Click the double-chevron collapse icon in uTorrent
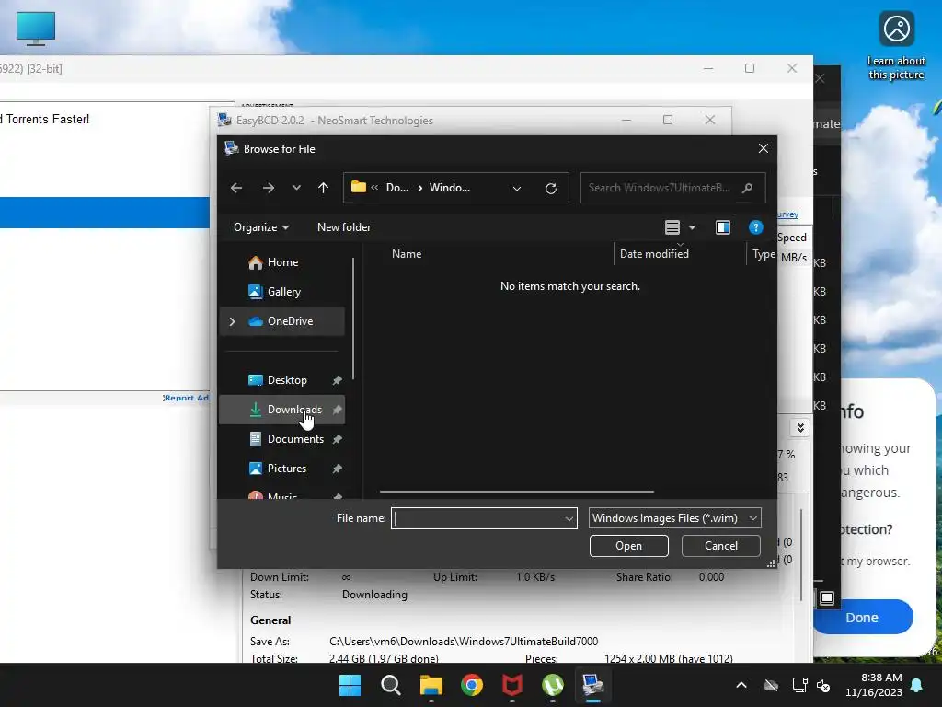The width and height of the screenshot is (942, 707). [x=800, y=428]
